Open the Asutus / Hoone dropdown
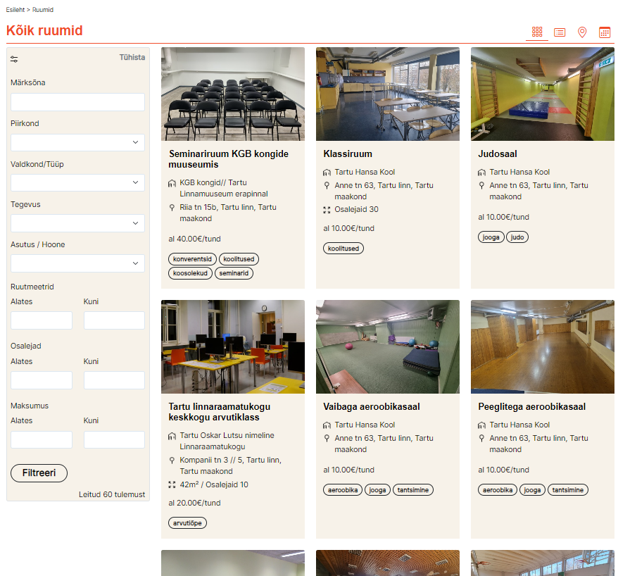This screenshot has height=576, width=618. [x=77, y=263]
